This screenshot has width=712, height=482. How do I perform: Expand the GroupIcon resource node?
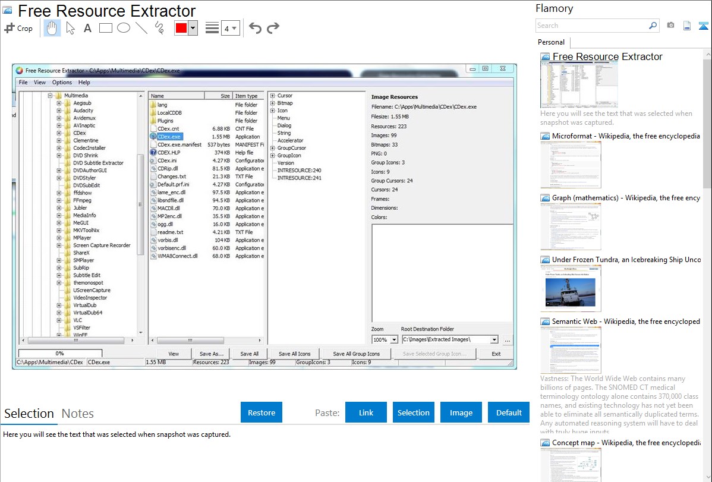point(272,155)
